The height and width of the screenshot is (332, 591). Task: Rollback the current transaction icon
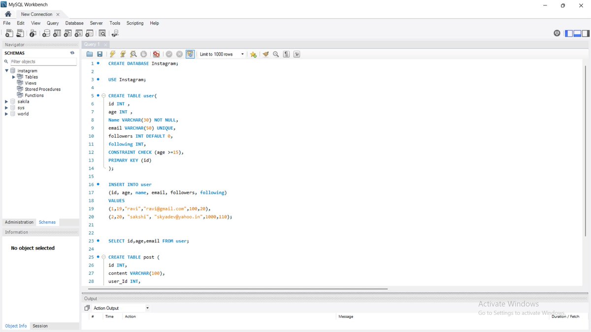(179, 54)
